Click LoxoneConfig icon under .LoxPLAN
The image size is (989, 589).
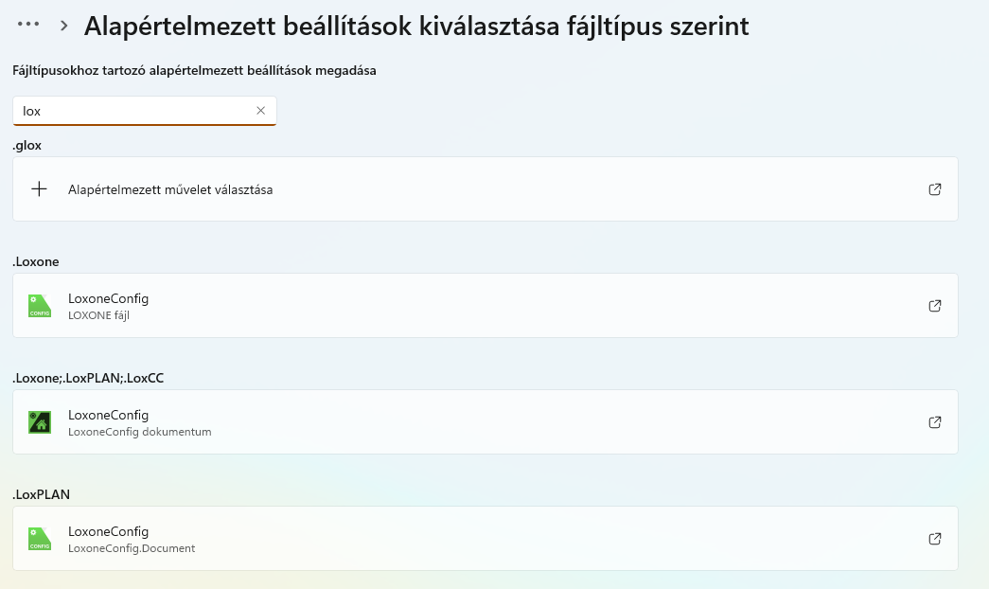click(x=40, y=539)
